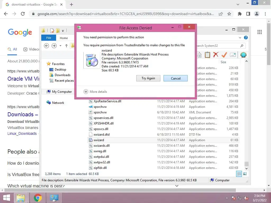This screenshot has height=203, width=271.
Task: Reload the Chrome page
Action: pos(23,14)
